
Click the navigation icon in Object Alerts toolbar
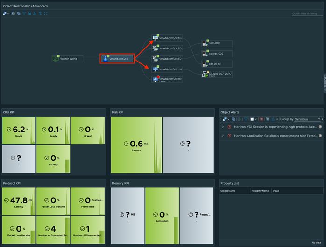coord(225,119)
